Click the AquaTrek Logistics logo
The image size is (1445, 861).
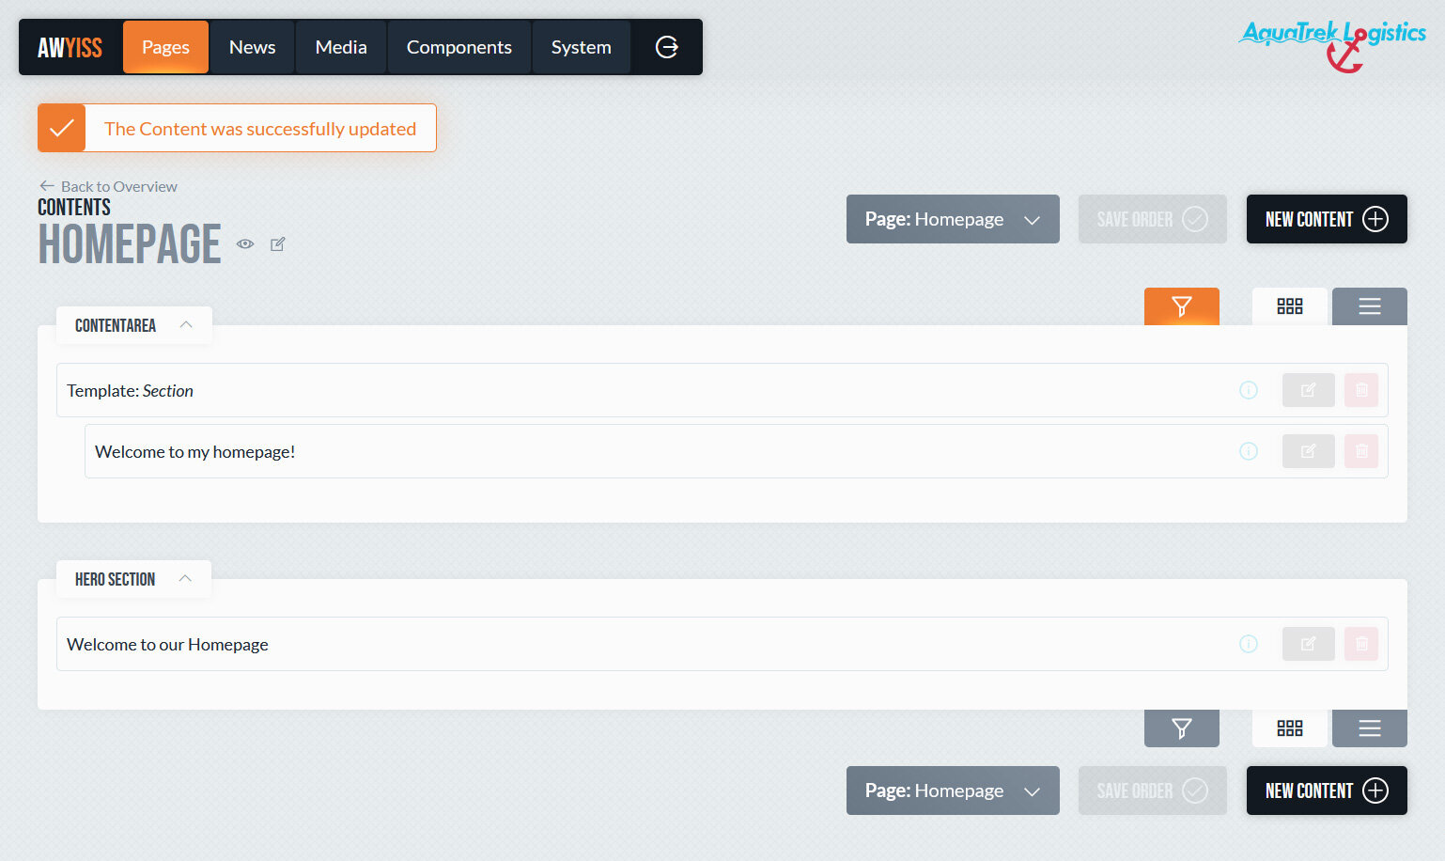coord(1332,44)
